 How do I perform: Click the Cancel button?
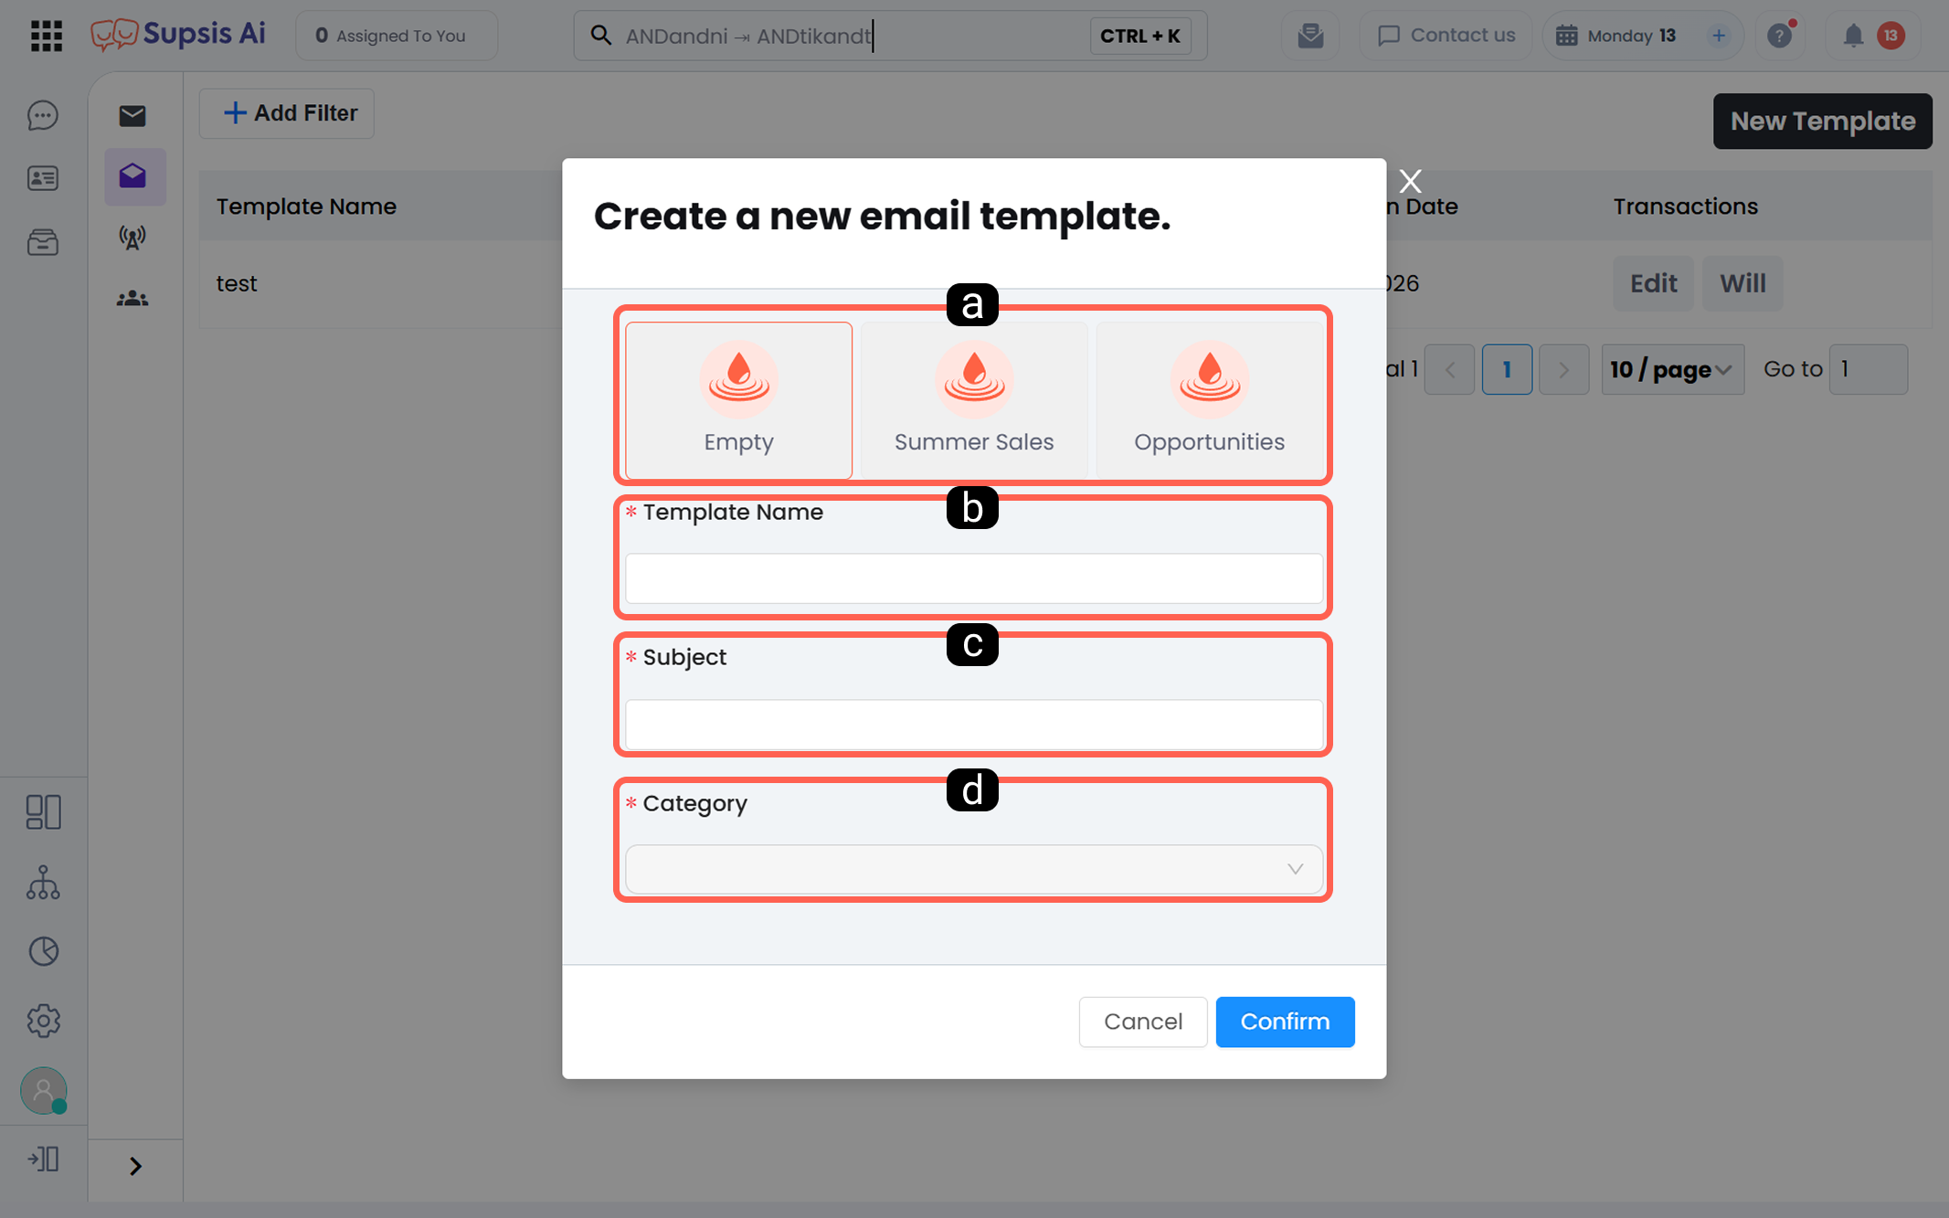[x=1143, y=1022]
